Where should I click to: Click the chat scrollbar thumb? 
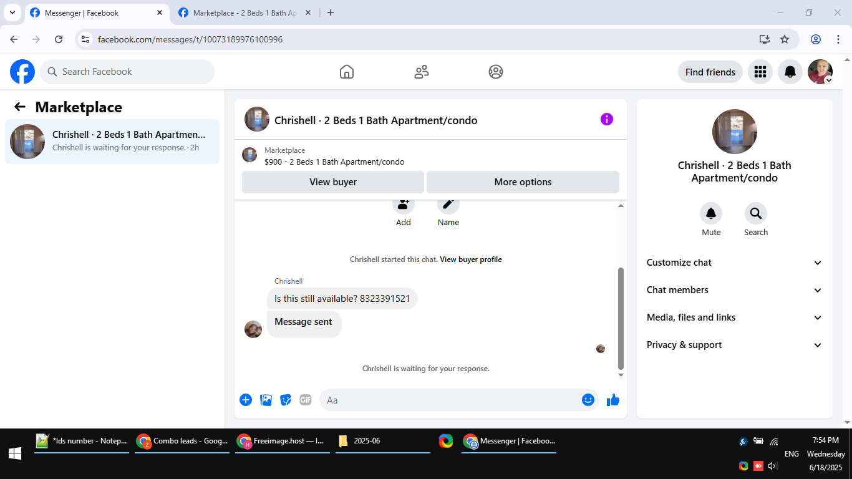coord(621,318)
